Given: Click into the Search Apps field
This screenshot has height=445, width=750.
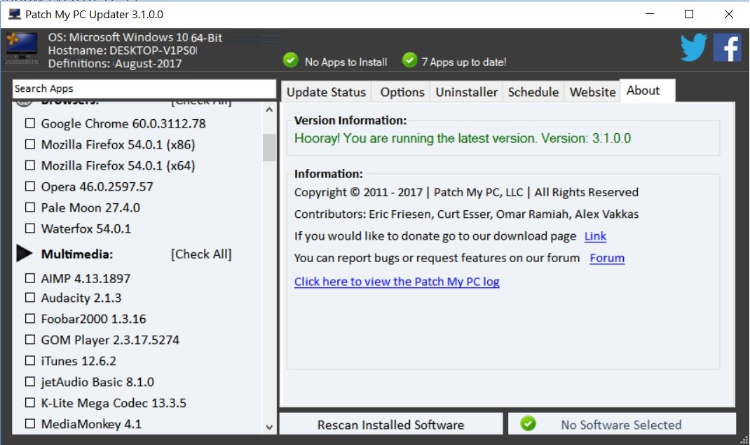Looking at the screenshot, I should (x=144, y=89).
